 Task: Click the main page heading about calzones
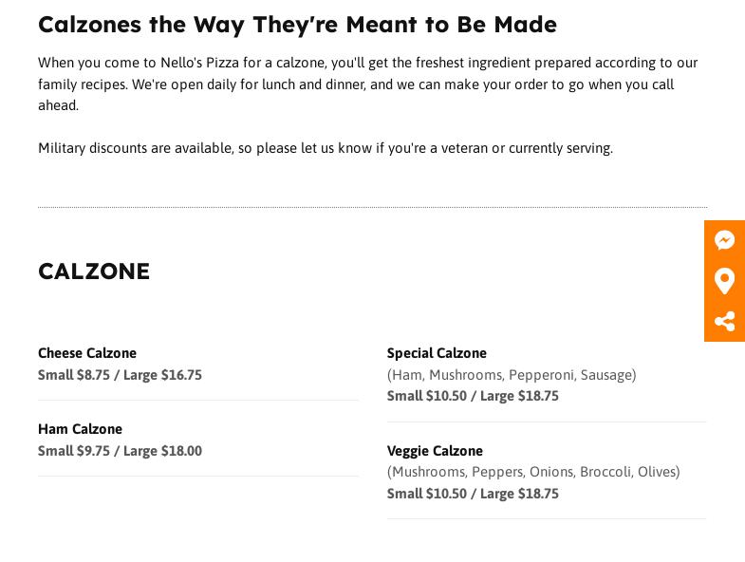click(x=297, y=25)
